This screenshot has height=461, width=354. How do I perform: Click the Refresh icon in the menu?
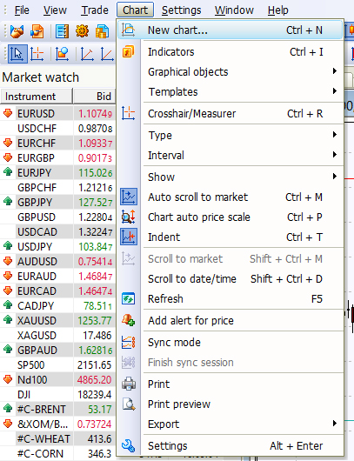129,299
